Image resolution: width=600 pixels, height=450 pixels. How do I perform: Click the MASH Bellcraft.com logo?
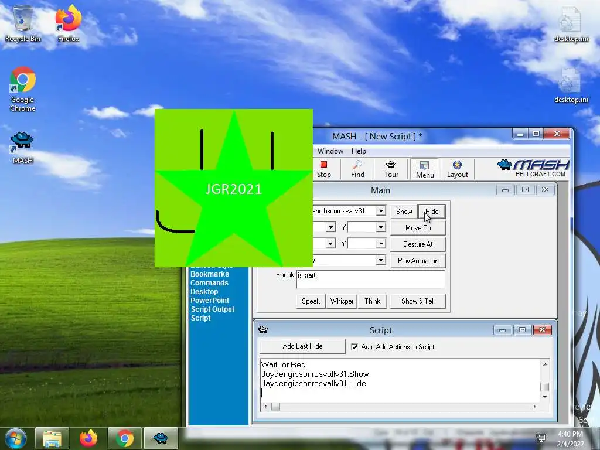pyautogui.click(x=533, y=168)
